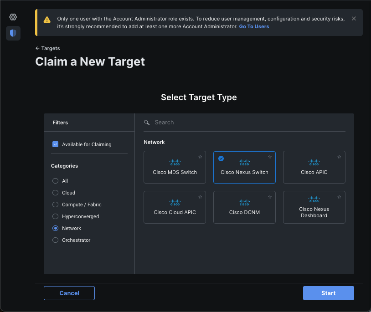Click the selected checkmark on Nexus Switch
This screenshot has width=371, height=312.
[x=221, y=159]
